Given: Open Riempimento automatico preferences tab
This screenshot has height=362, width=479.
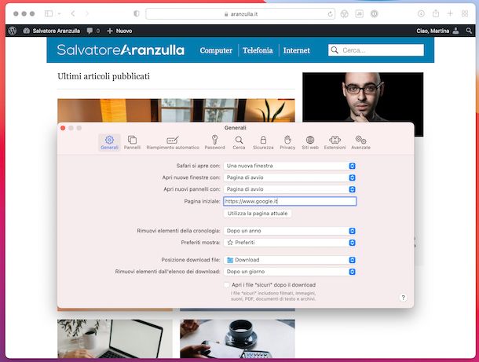Looking at the screenshot, I should [173, 142].
